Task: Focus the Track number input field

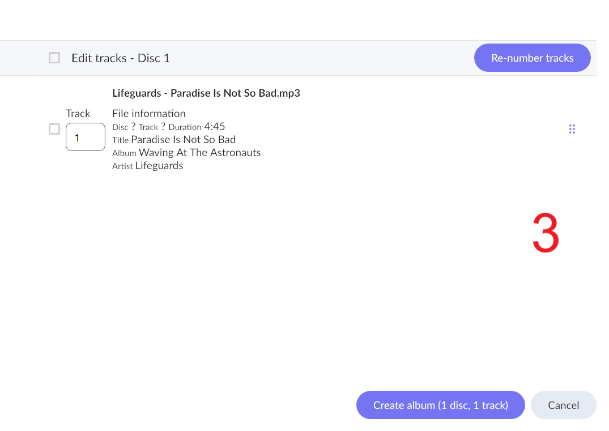Action: click(86, 137)
